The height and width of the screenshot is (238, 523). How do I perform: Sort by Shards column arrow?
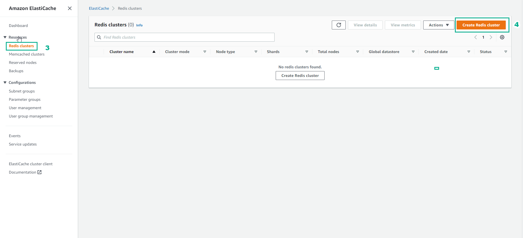click(307, 52)
